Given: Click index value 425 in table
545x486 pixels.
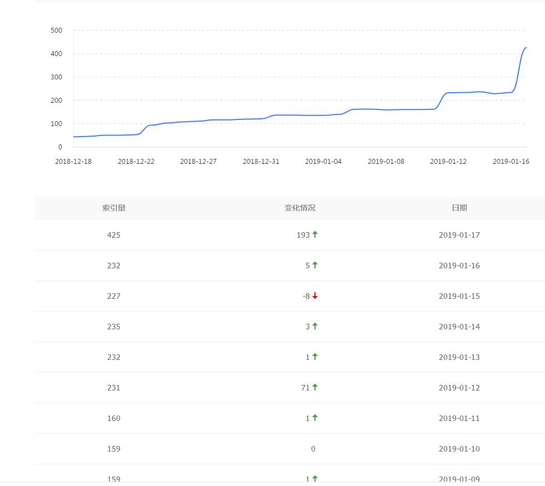Looking at the screenshot, I should tap(113, 235).
